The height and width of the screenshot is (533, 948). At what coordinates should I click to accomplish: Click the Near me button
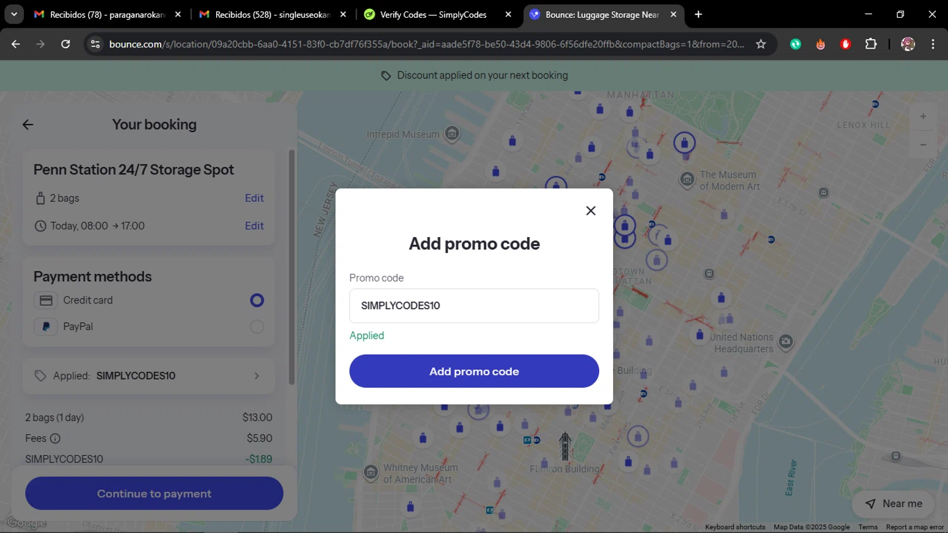coord(894,503)
